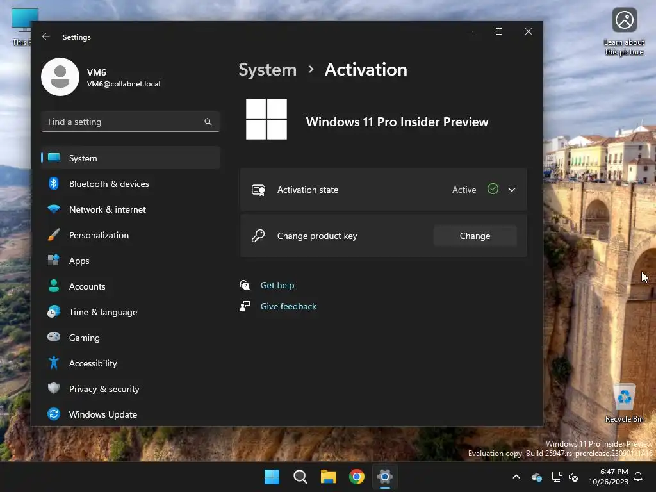
Task: Click the green Active checkmark icon
Action: click(x=493, y=189)
